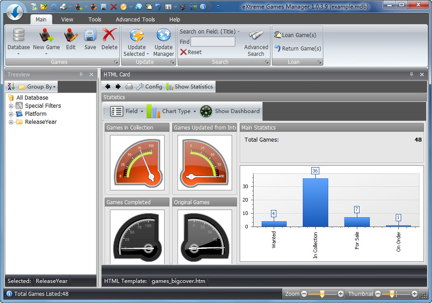Click the small floppy disk save icon in title bar
The height and width of the screenshot is (303, 432).
[x=104, y=6]
